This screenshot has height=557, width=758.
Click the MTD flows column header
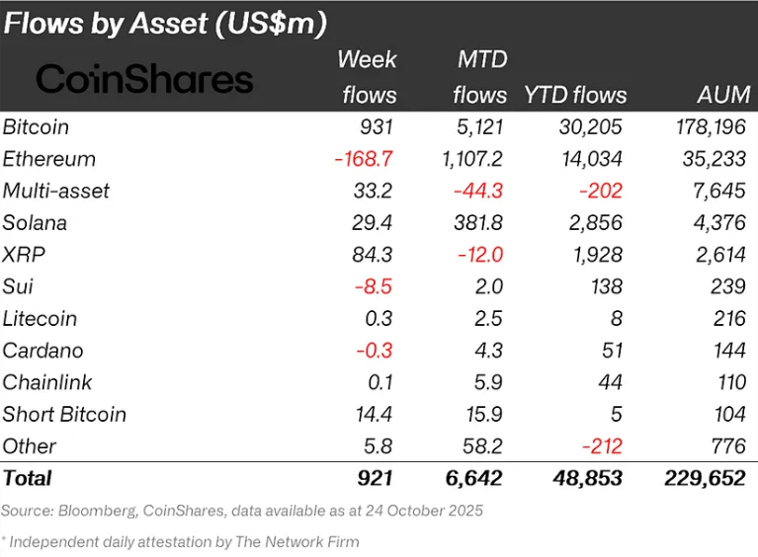(x=480, y=77)
